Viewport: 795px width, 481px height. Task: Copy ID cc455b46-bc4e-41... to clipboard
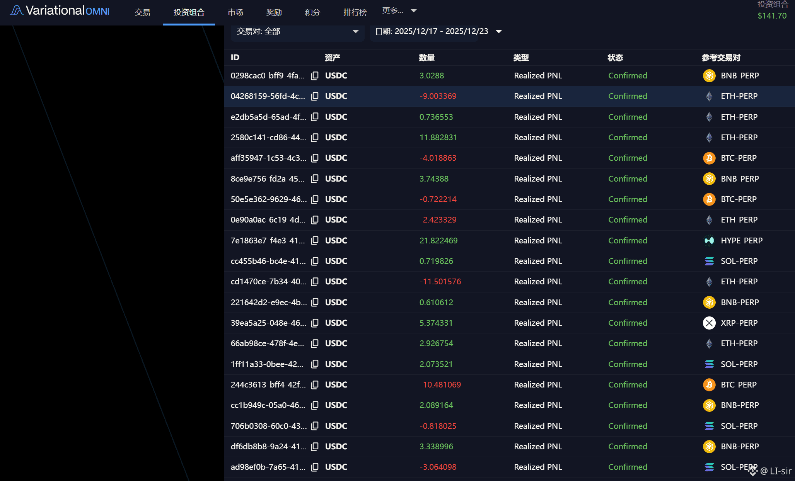click(315, 261)
